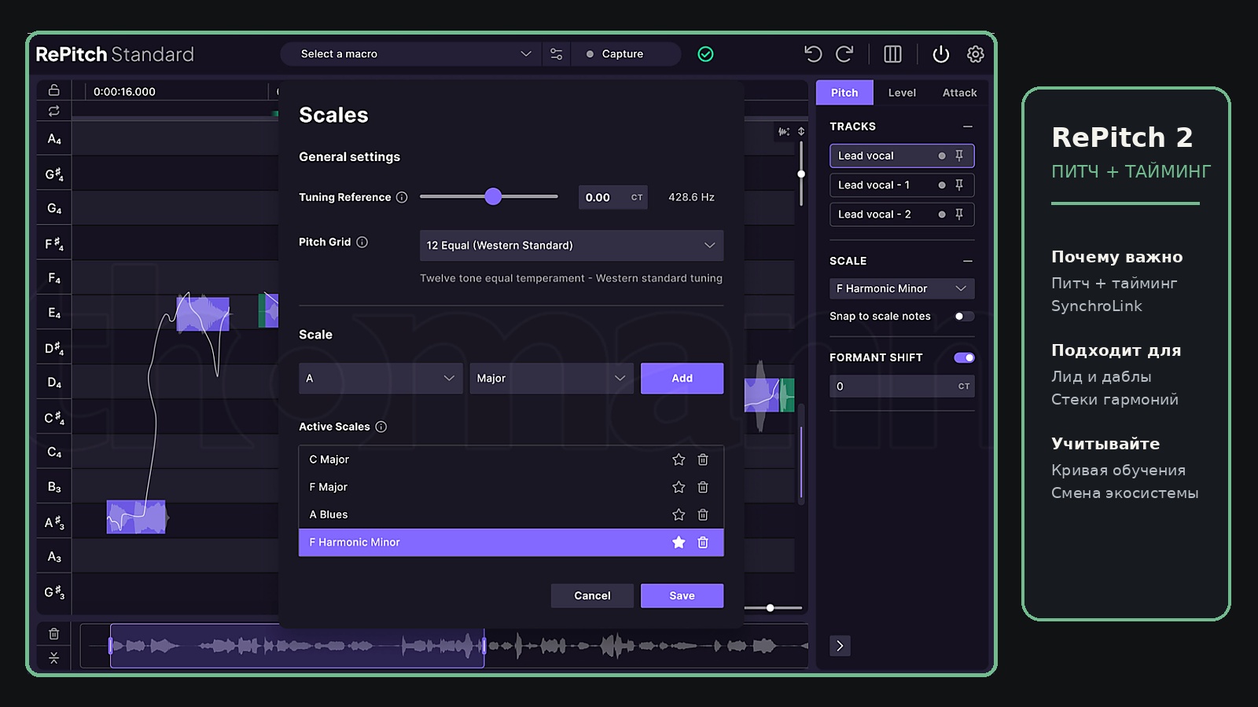Image resolution: width=1258 pixels, height=707 pixels.
Task: Favorite the C Major scale star
Action: [679, 460]
